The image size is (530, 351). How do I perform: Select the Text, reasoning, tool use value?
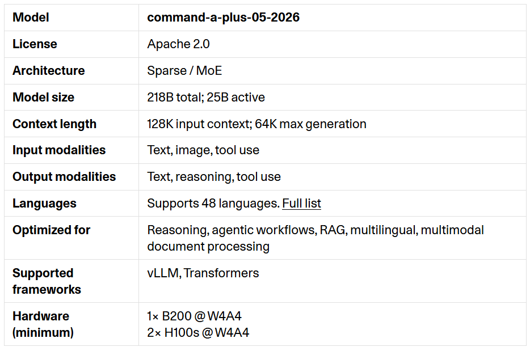pyautogui.click(x=214, y=177)
